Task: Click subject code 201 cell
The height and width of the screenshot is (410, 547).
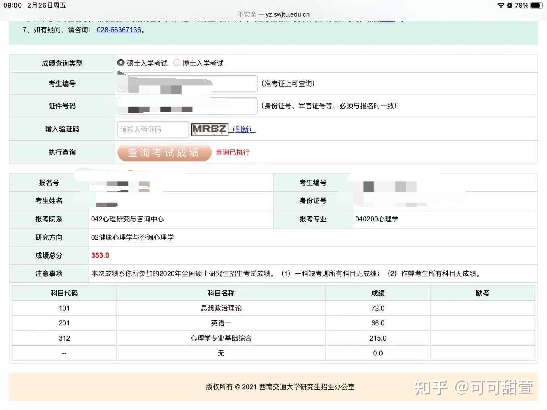Action: coord(64,323)
